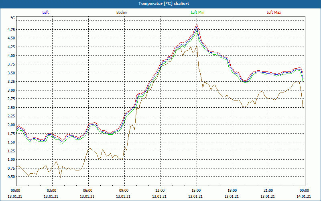Screen dimensions: 321x201
Task: Click the 15:00 time axis label
Action: point(197,191)
